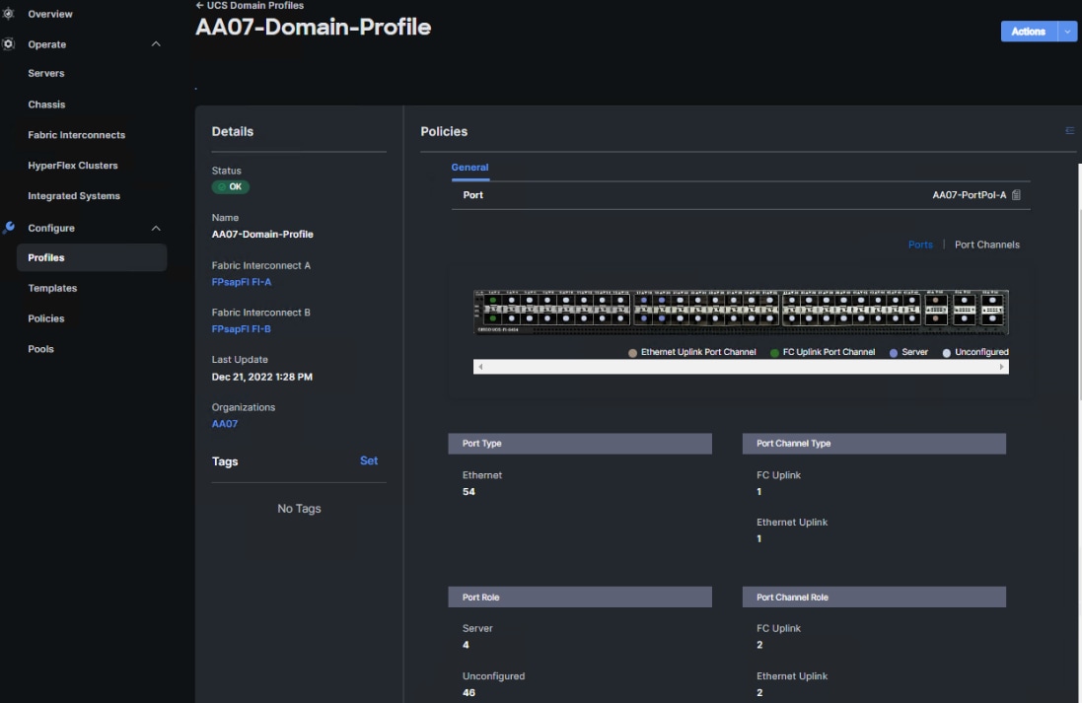Click the policy icon beside AA07-PortPol-A
Screen dimensions: 1082x703
(1016, 195)
